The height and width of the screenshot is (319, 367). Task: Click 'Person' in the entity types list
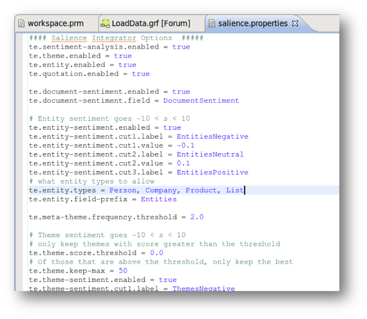click(x=123, y=190)
